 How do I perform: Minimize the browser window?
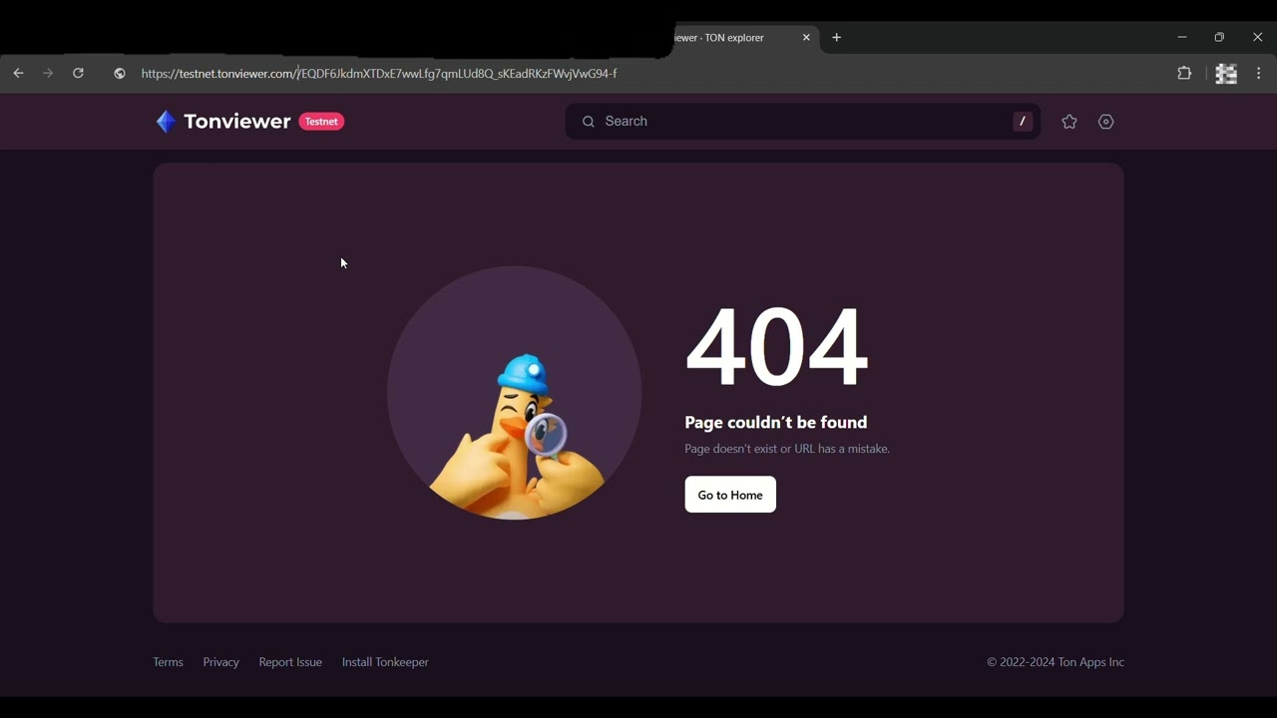point(1182,38)
